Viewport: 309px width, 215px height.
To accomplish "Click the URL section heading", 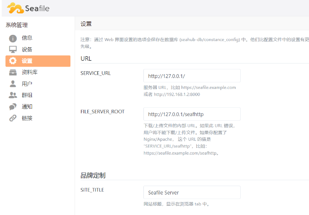I will (x=86, y=59).
